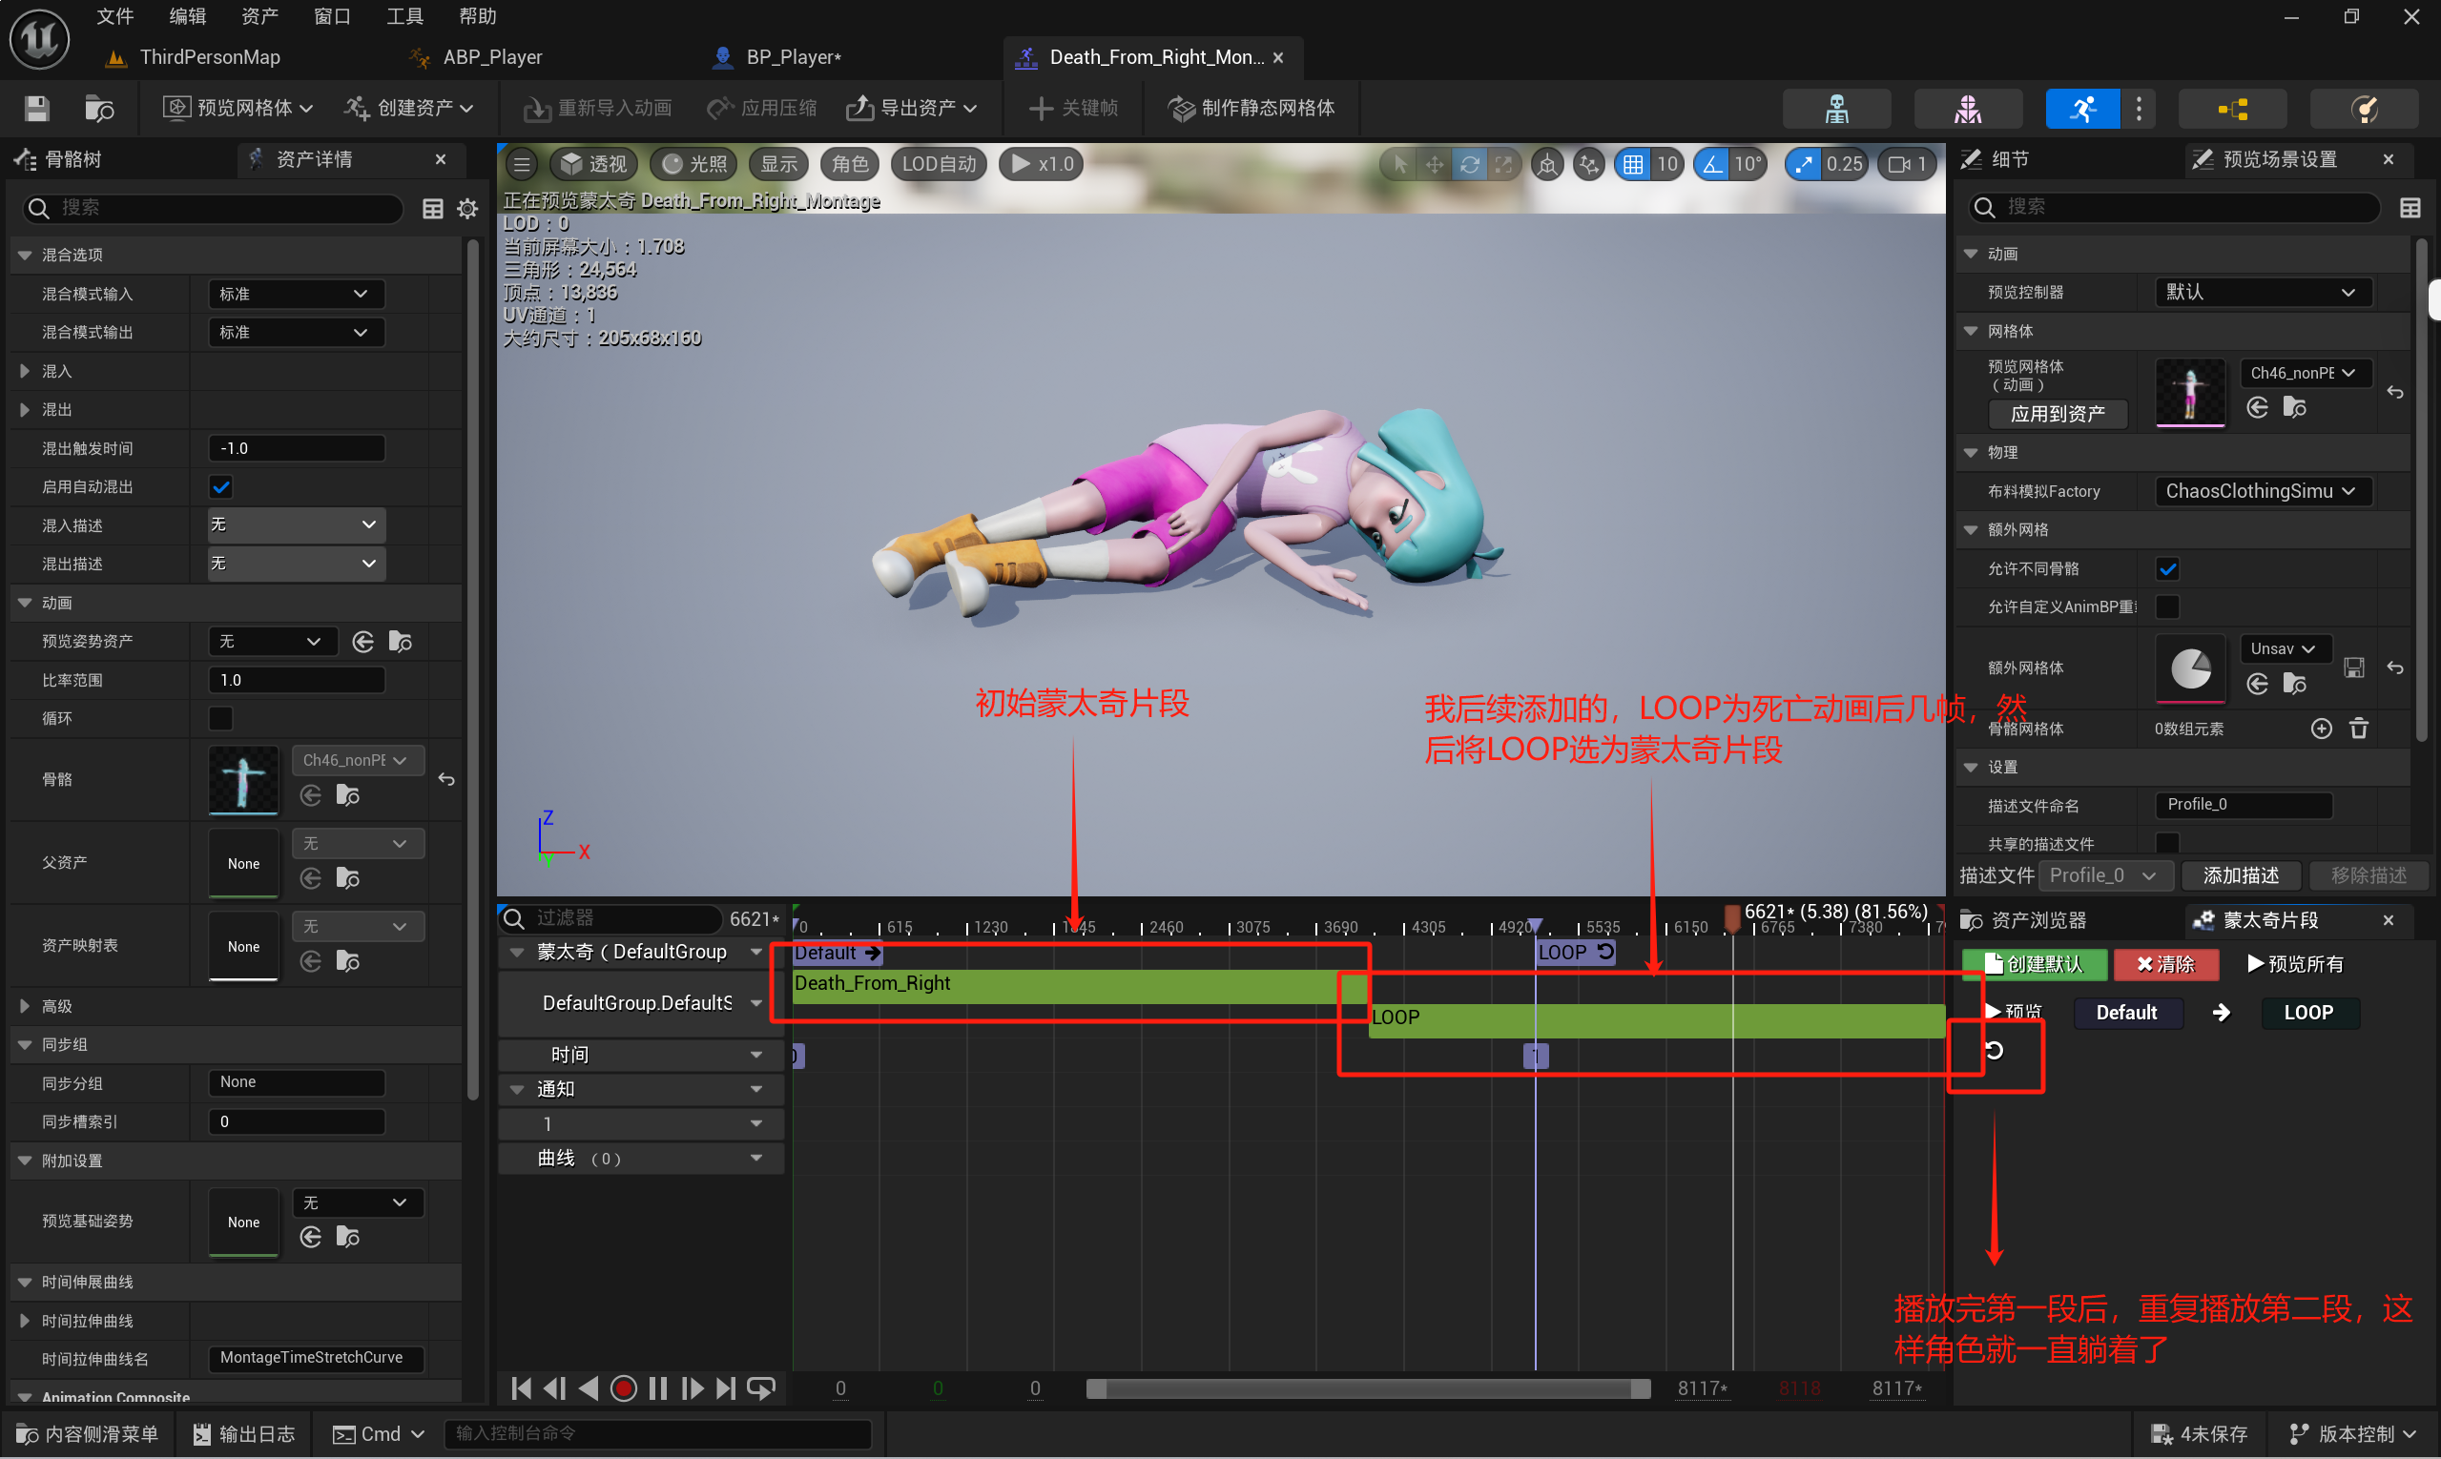Enable the 共享的描述文件 checkbox
The height and width of the screenshot is (1459, 2441).
[x=2167, y=843]
